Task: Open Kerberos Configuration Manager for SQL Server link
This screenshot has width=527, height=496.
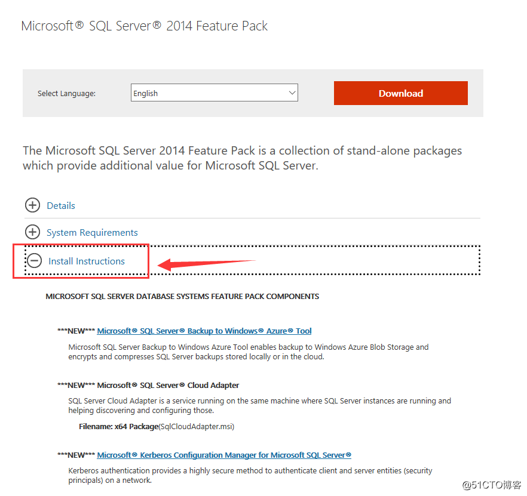Action: tap(224, 455)
